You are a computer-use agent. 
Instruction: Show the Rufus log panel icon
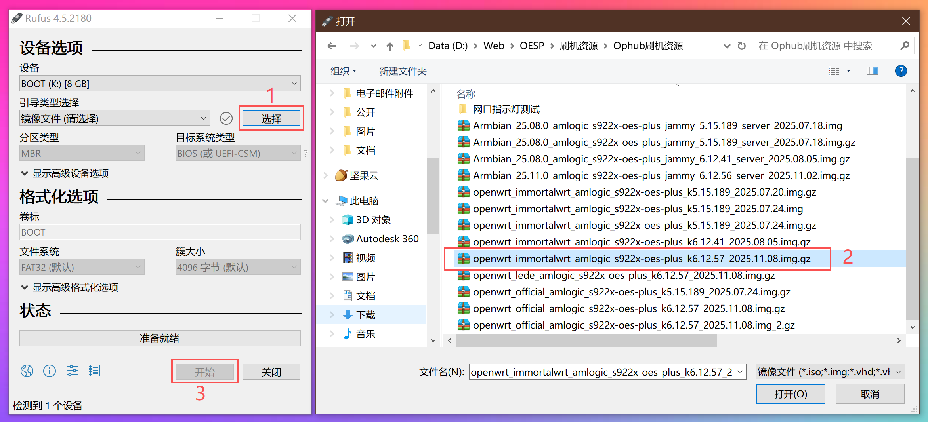coord(94,371)
